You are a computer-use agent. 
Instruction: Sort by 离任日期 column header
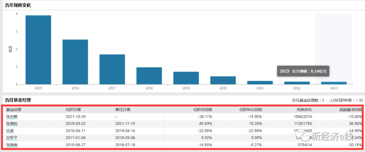(123, 110)
